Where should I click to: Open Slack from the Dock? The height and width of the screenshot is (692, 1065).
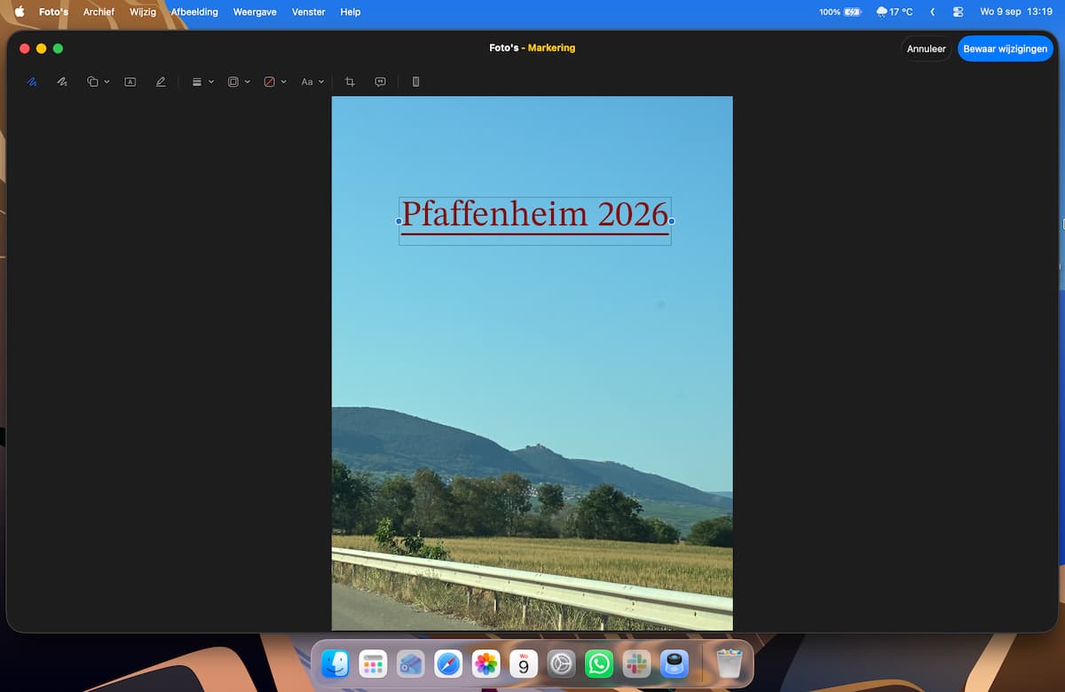636,664
